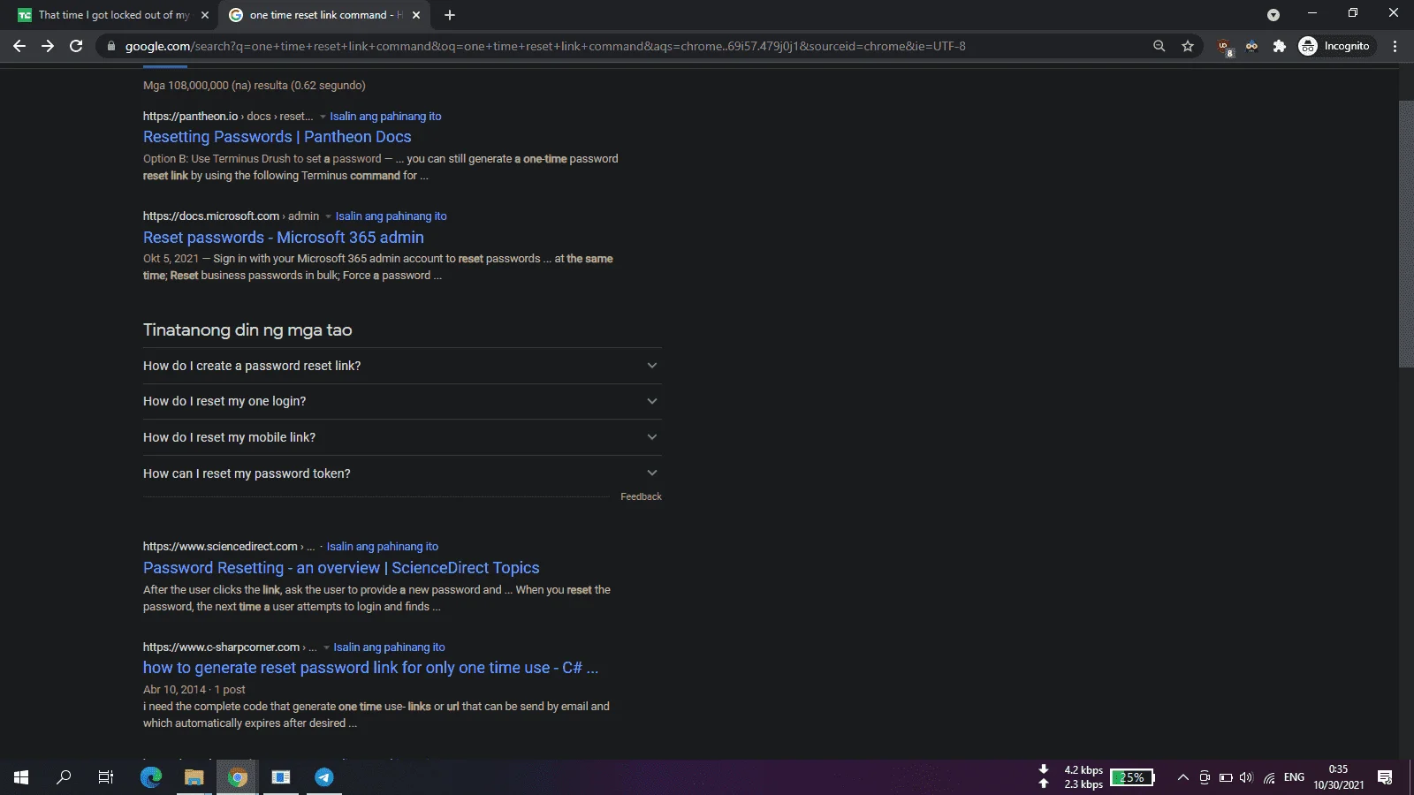
Task: Click 'Isalin ang pahinang ito' for sciencedirect result
Action: [x=382, y=546]
